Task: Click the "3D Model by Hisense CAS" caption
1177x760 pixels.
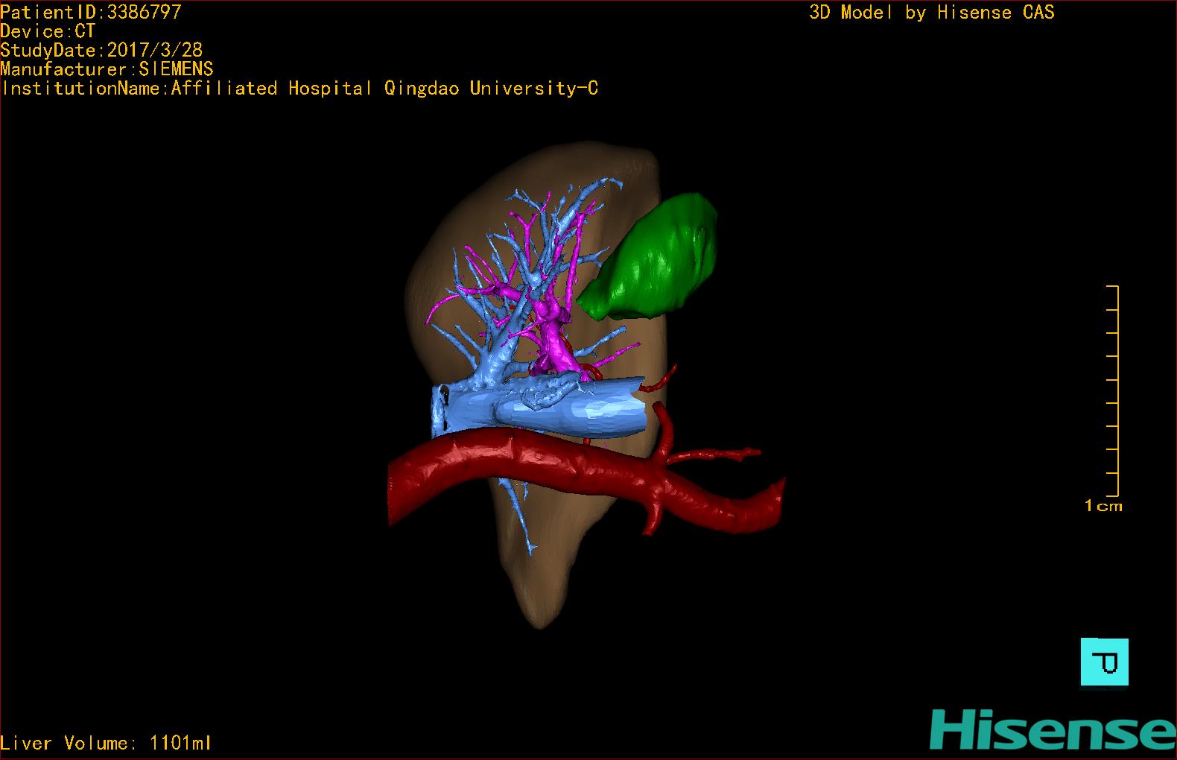Action: tap(932, 12)
